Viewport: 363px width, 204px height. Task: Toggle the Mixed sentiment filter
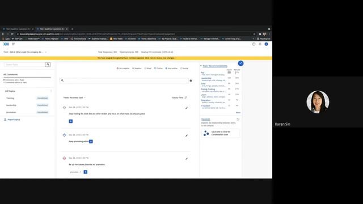tap(147, 68)
